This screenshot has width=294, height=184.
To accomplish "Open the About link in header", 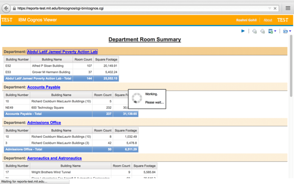I will click(x=268, y=20).
